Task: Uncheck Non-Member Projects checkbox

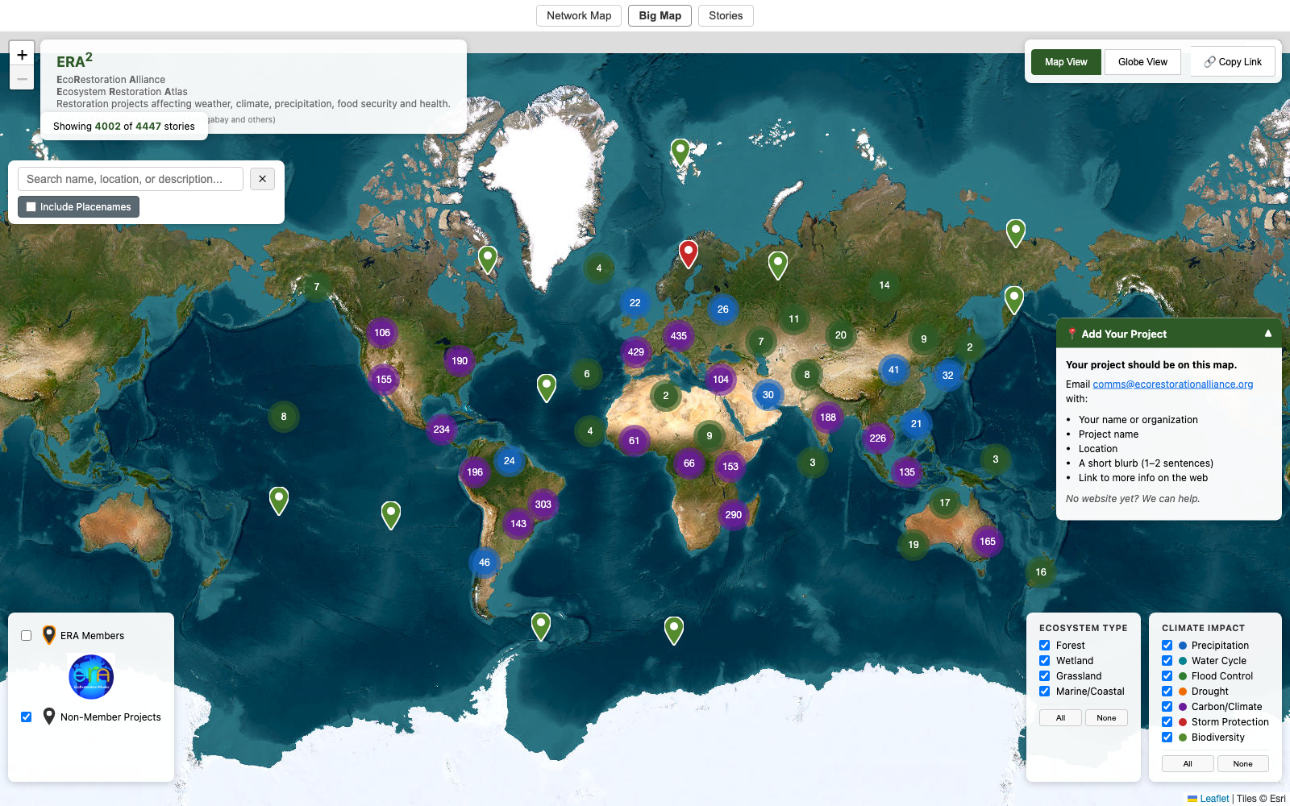Action: [27, 717]
